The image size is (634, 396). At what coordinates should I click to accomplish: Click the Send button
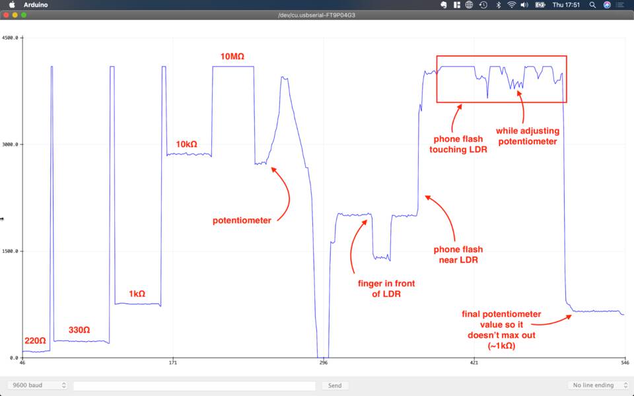(x=334, y=385)
